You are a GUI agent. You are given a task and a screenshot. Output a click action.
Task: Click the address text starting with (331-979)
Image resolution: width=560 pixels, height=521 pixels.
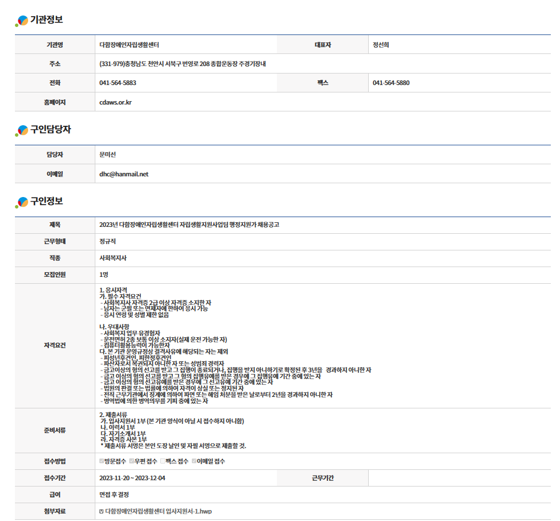[x=182, y=64]
